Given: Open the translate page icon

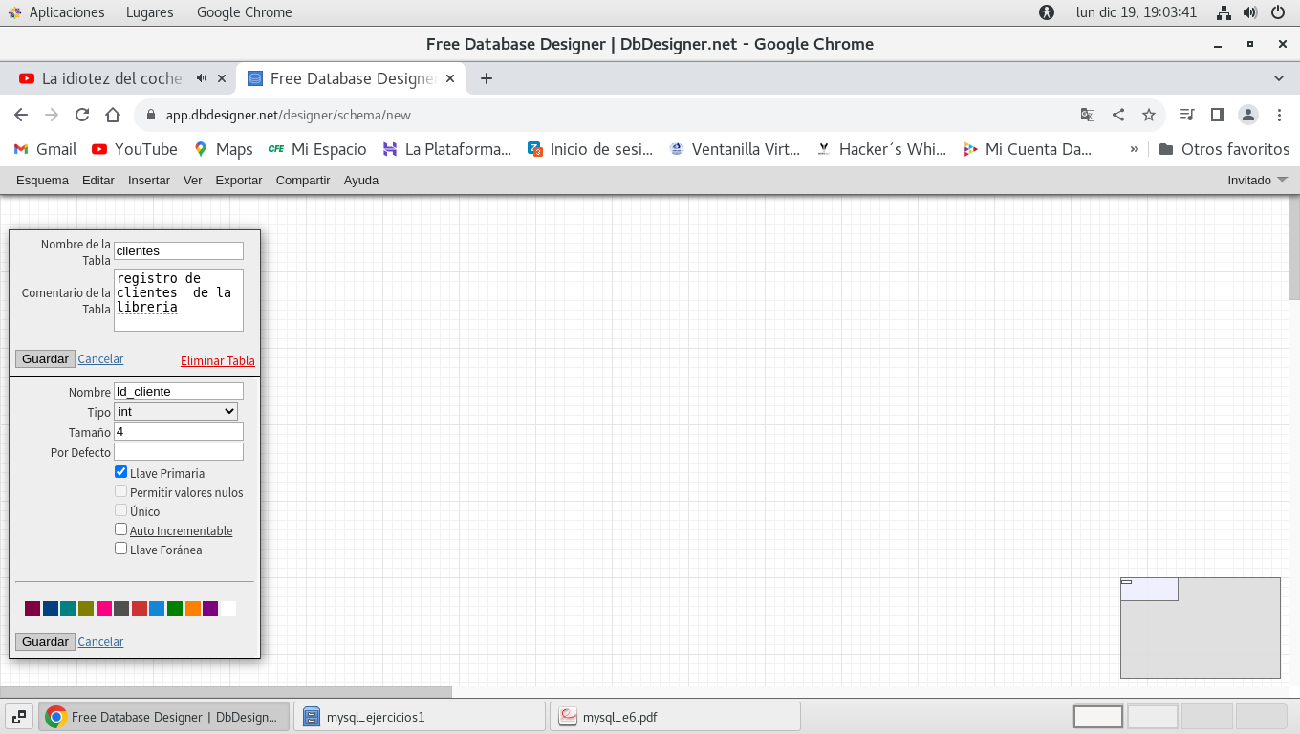Looking at the screenshot, I should [1088, 115].
